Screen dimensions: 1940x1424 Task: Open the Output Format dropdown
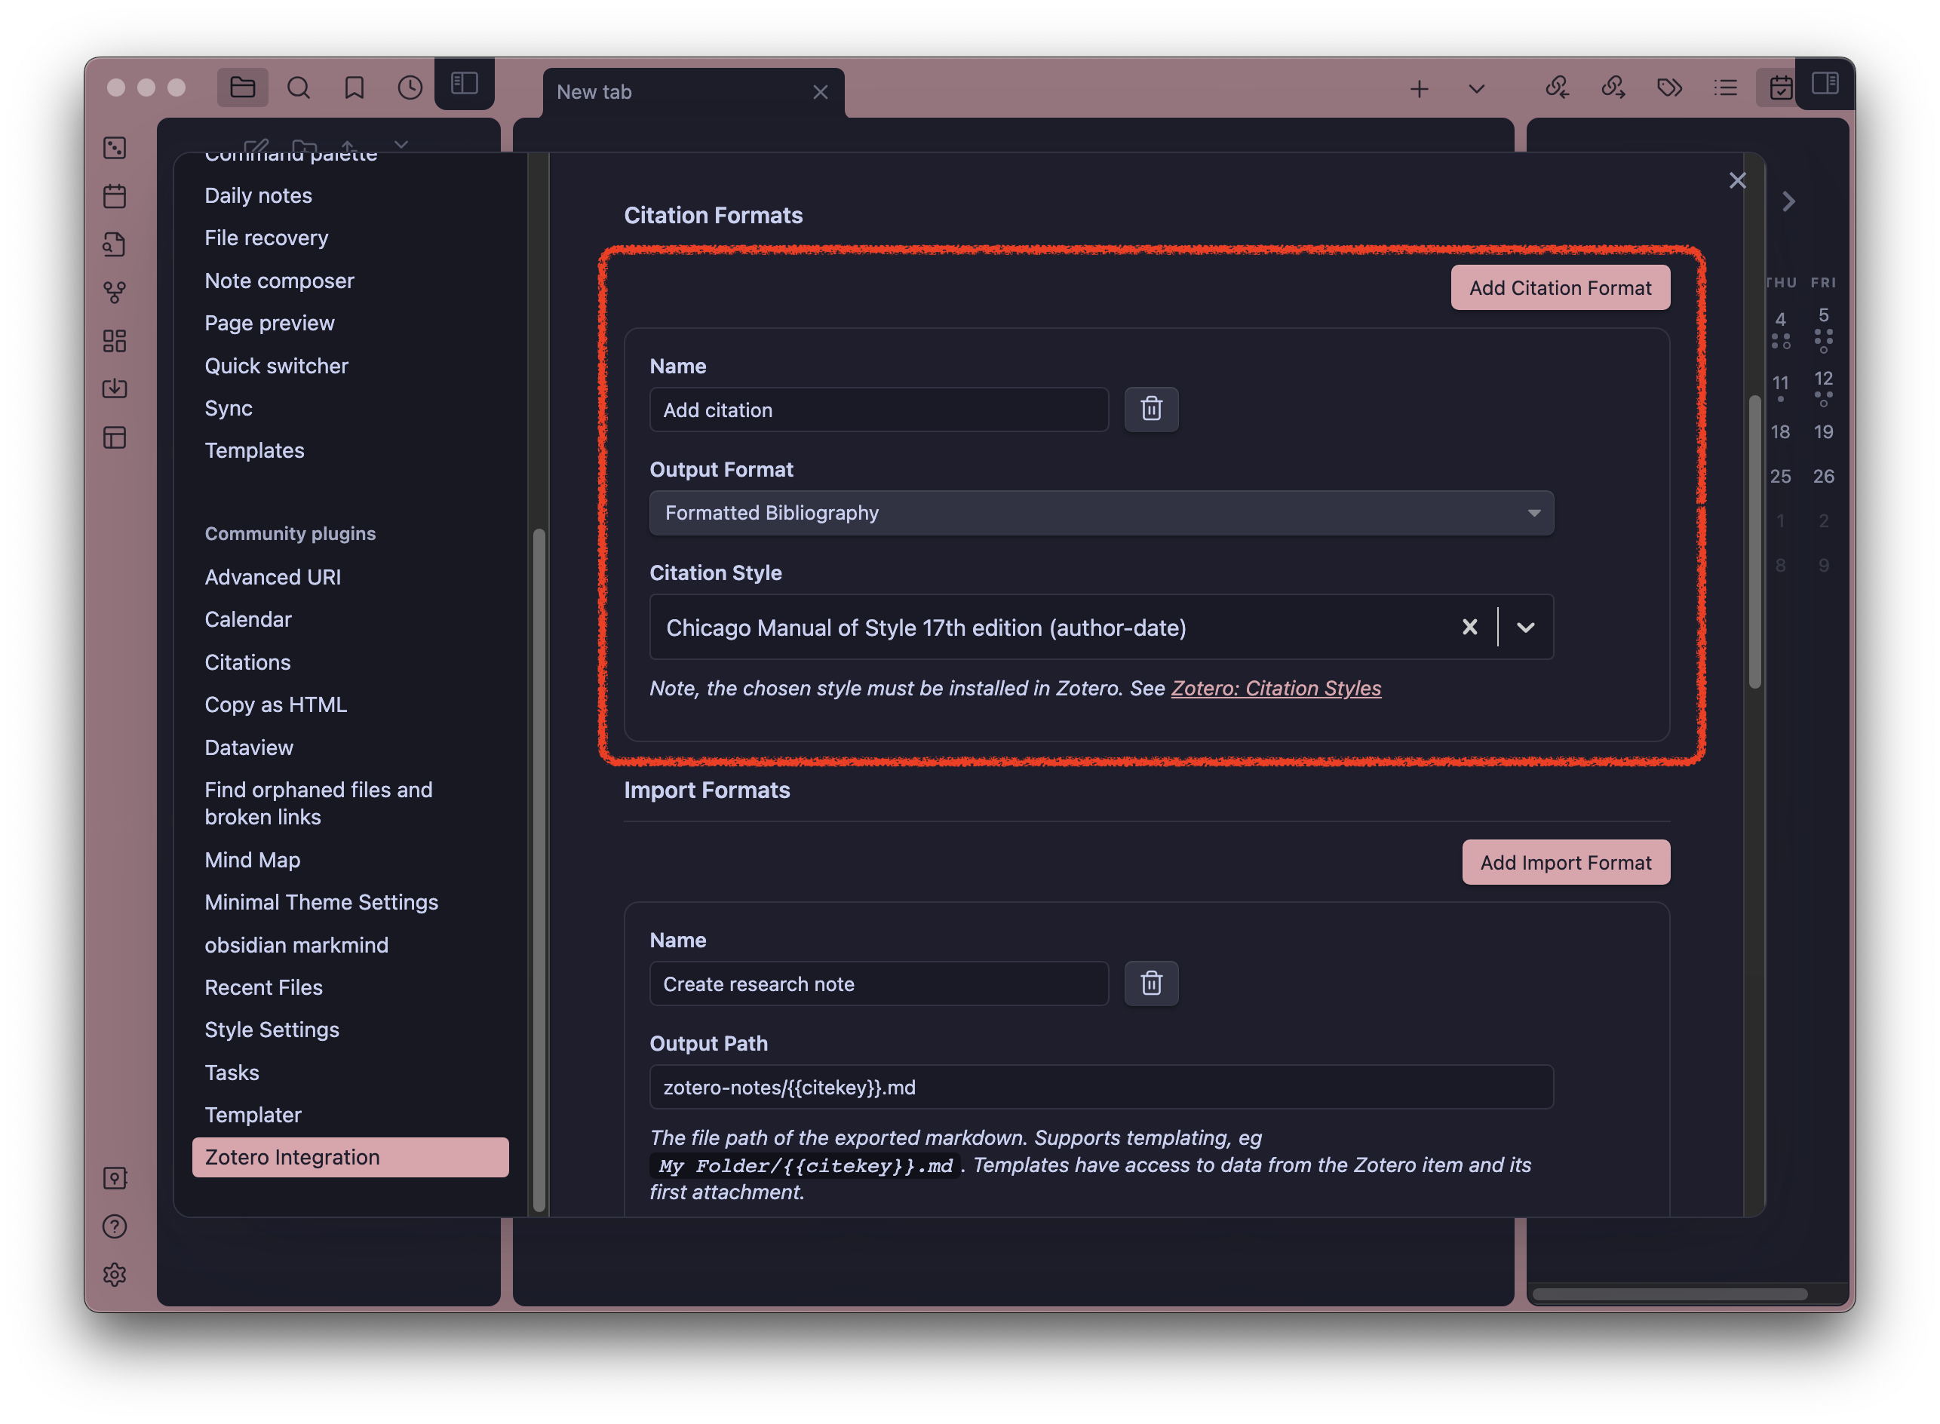pos(1100,513)
